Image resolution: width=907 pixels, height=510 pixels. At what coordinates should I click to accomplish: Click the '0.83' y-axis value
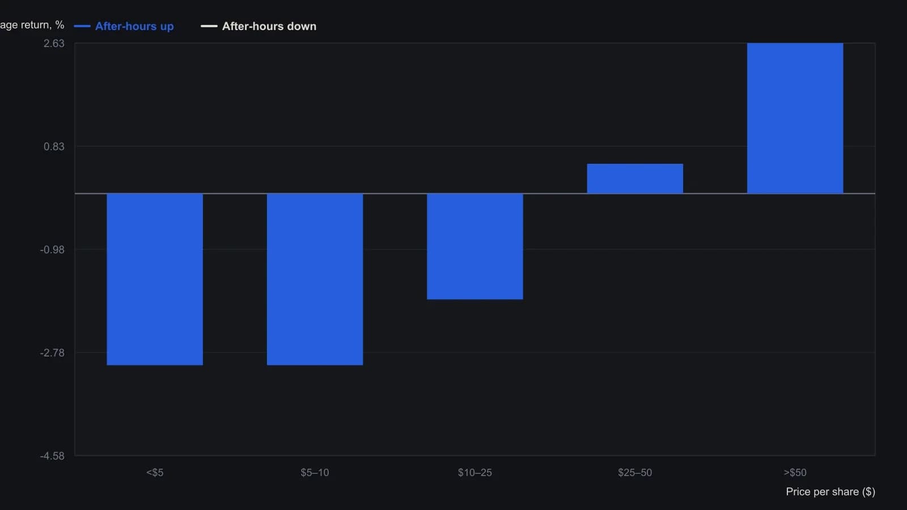tap(54, 147)
